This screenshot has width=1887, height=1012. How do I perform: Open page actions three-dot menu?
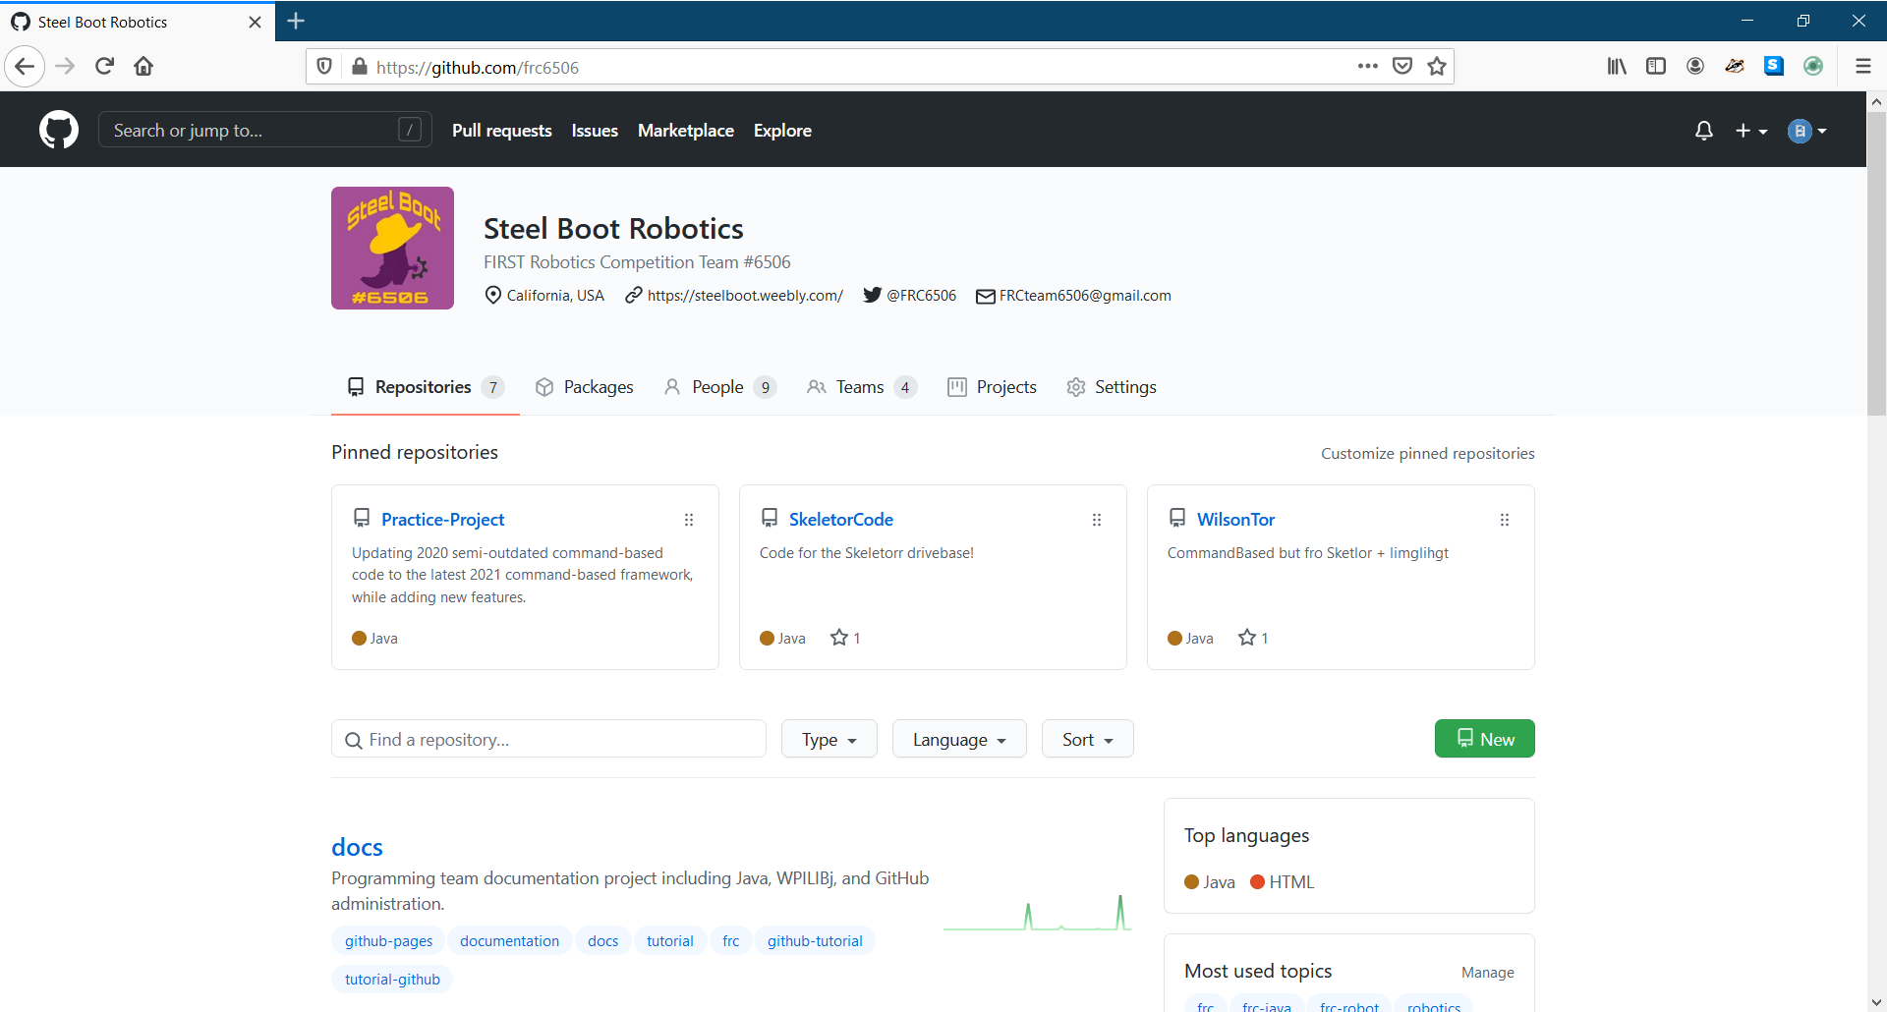point(1368,67)
